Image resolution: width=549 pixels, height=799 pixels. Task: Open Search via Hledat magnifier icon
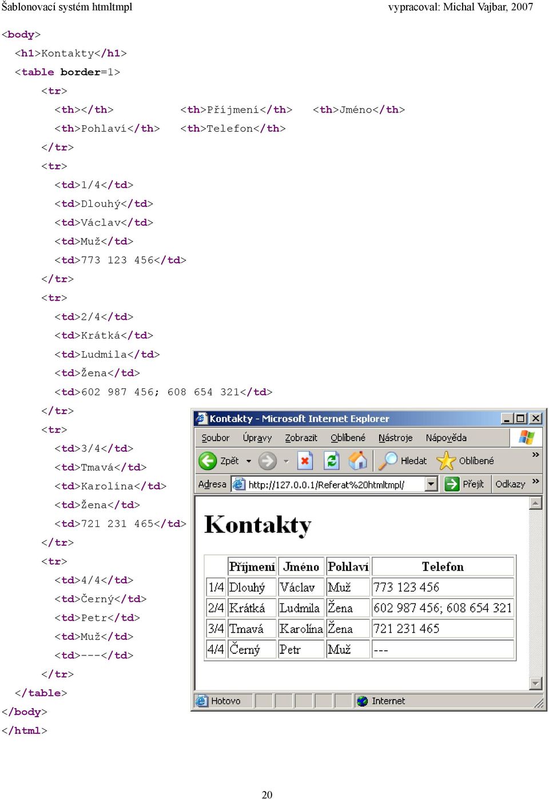[x=388, y=460]
